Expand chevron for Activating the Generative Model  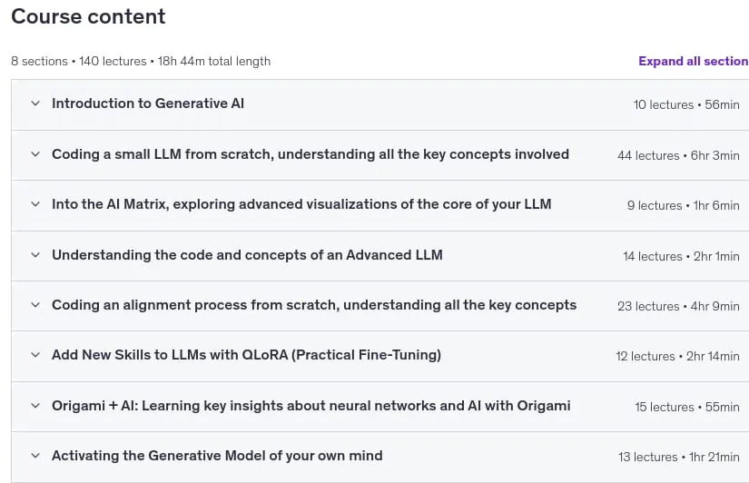pyautogui.click(x=35, y=456)
